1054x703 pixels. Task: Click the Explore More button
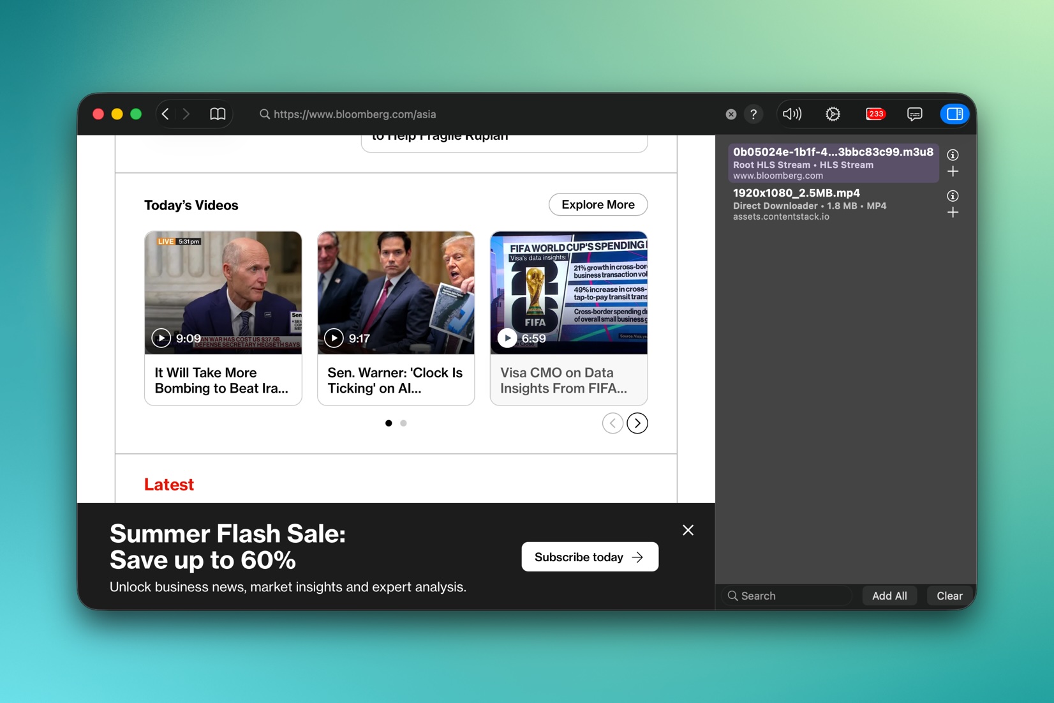point(598,205)
